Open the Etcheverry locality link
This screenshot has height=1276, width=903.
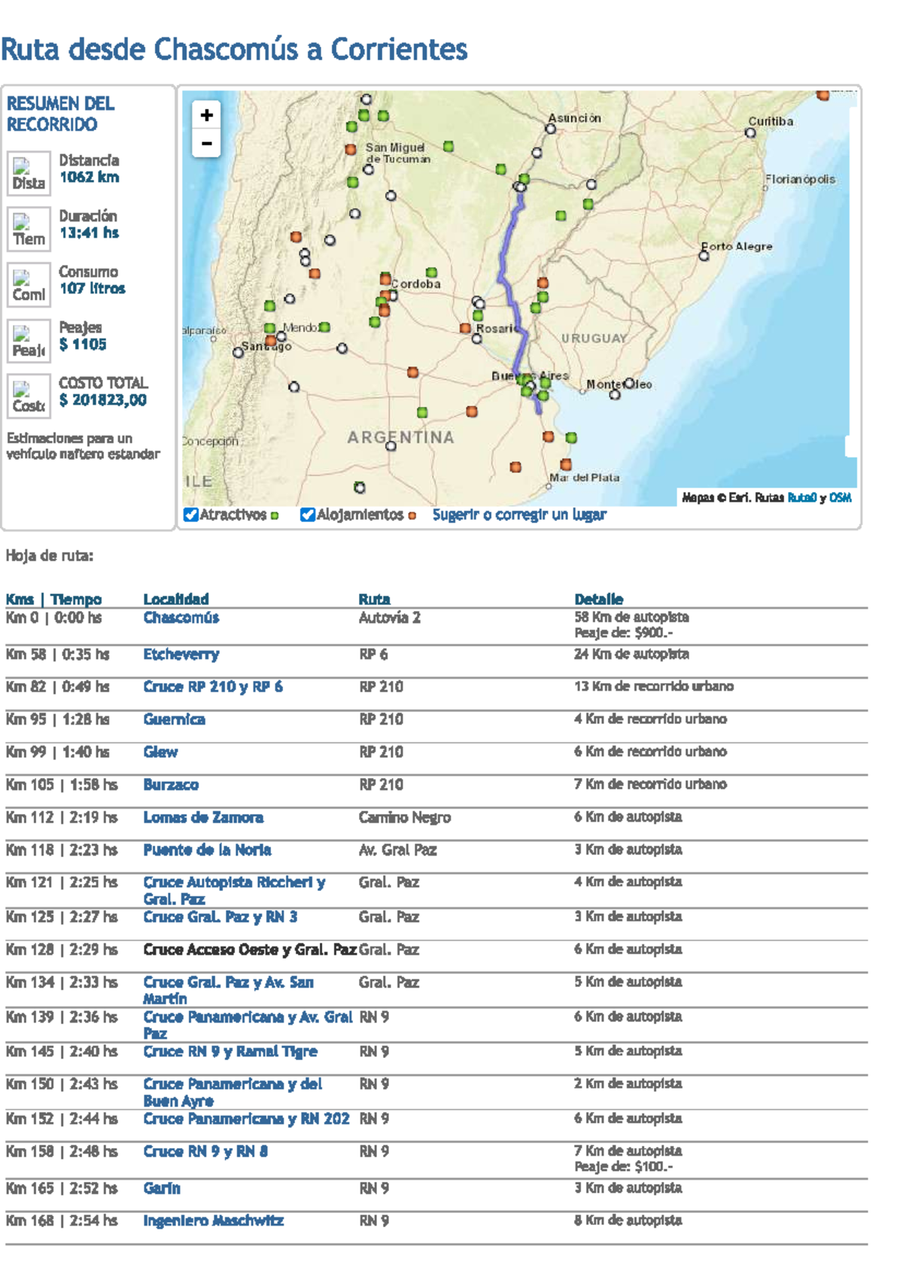point(181,655)
